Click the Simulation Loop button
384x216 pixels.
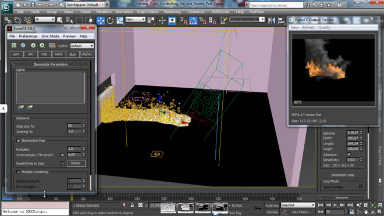[343, 175]
